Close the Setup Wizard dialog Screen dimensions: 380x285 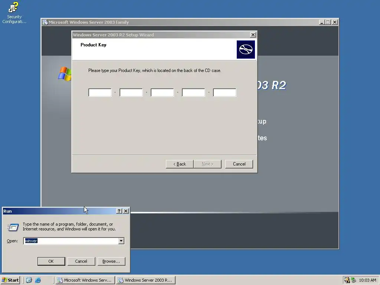[x=253, y=35]
